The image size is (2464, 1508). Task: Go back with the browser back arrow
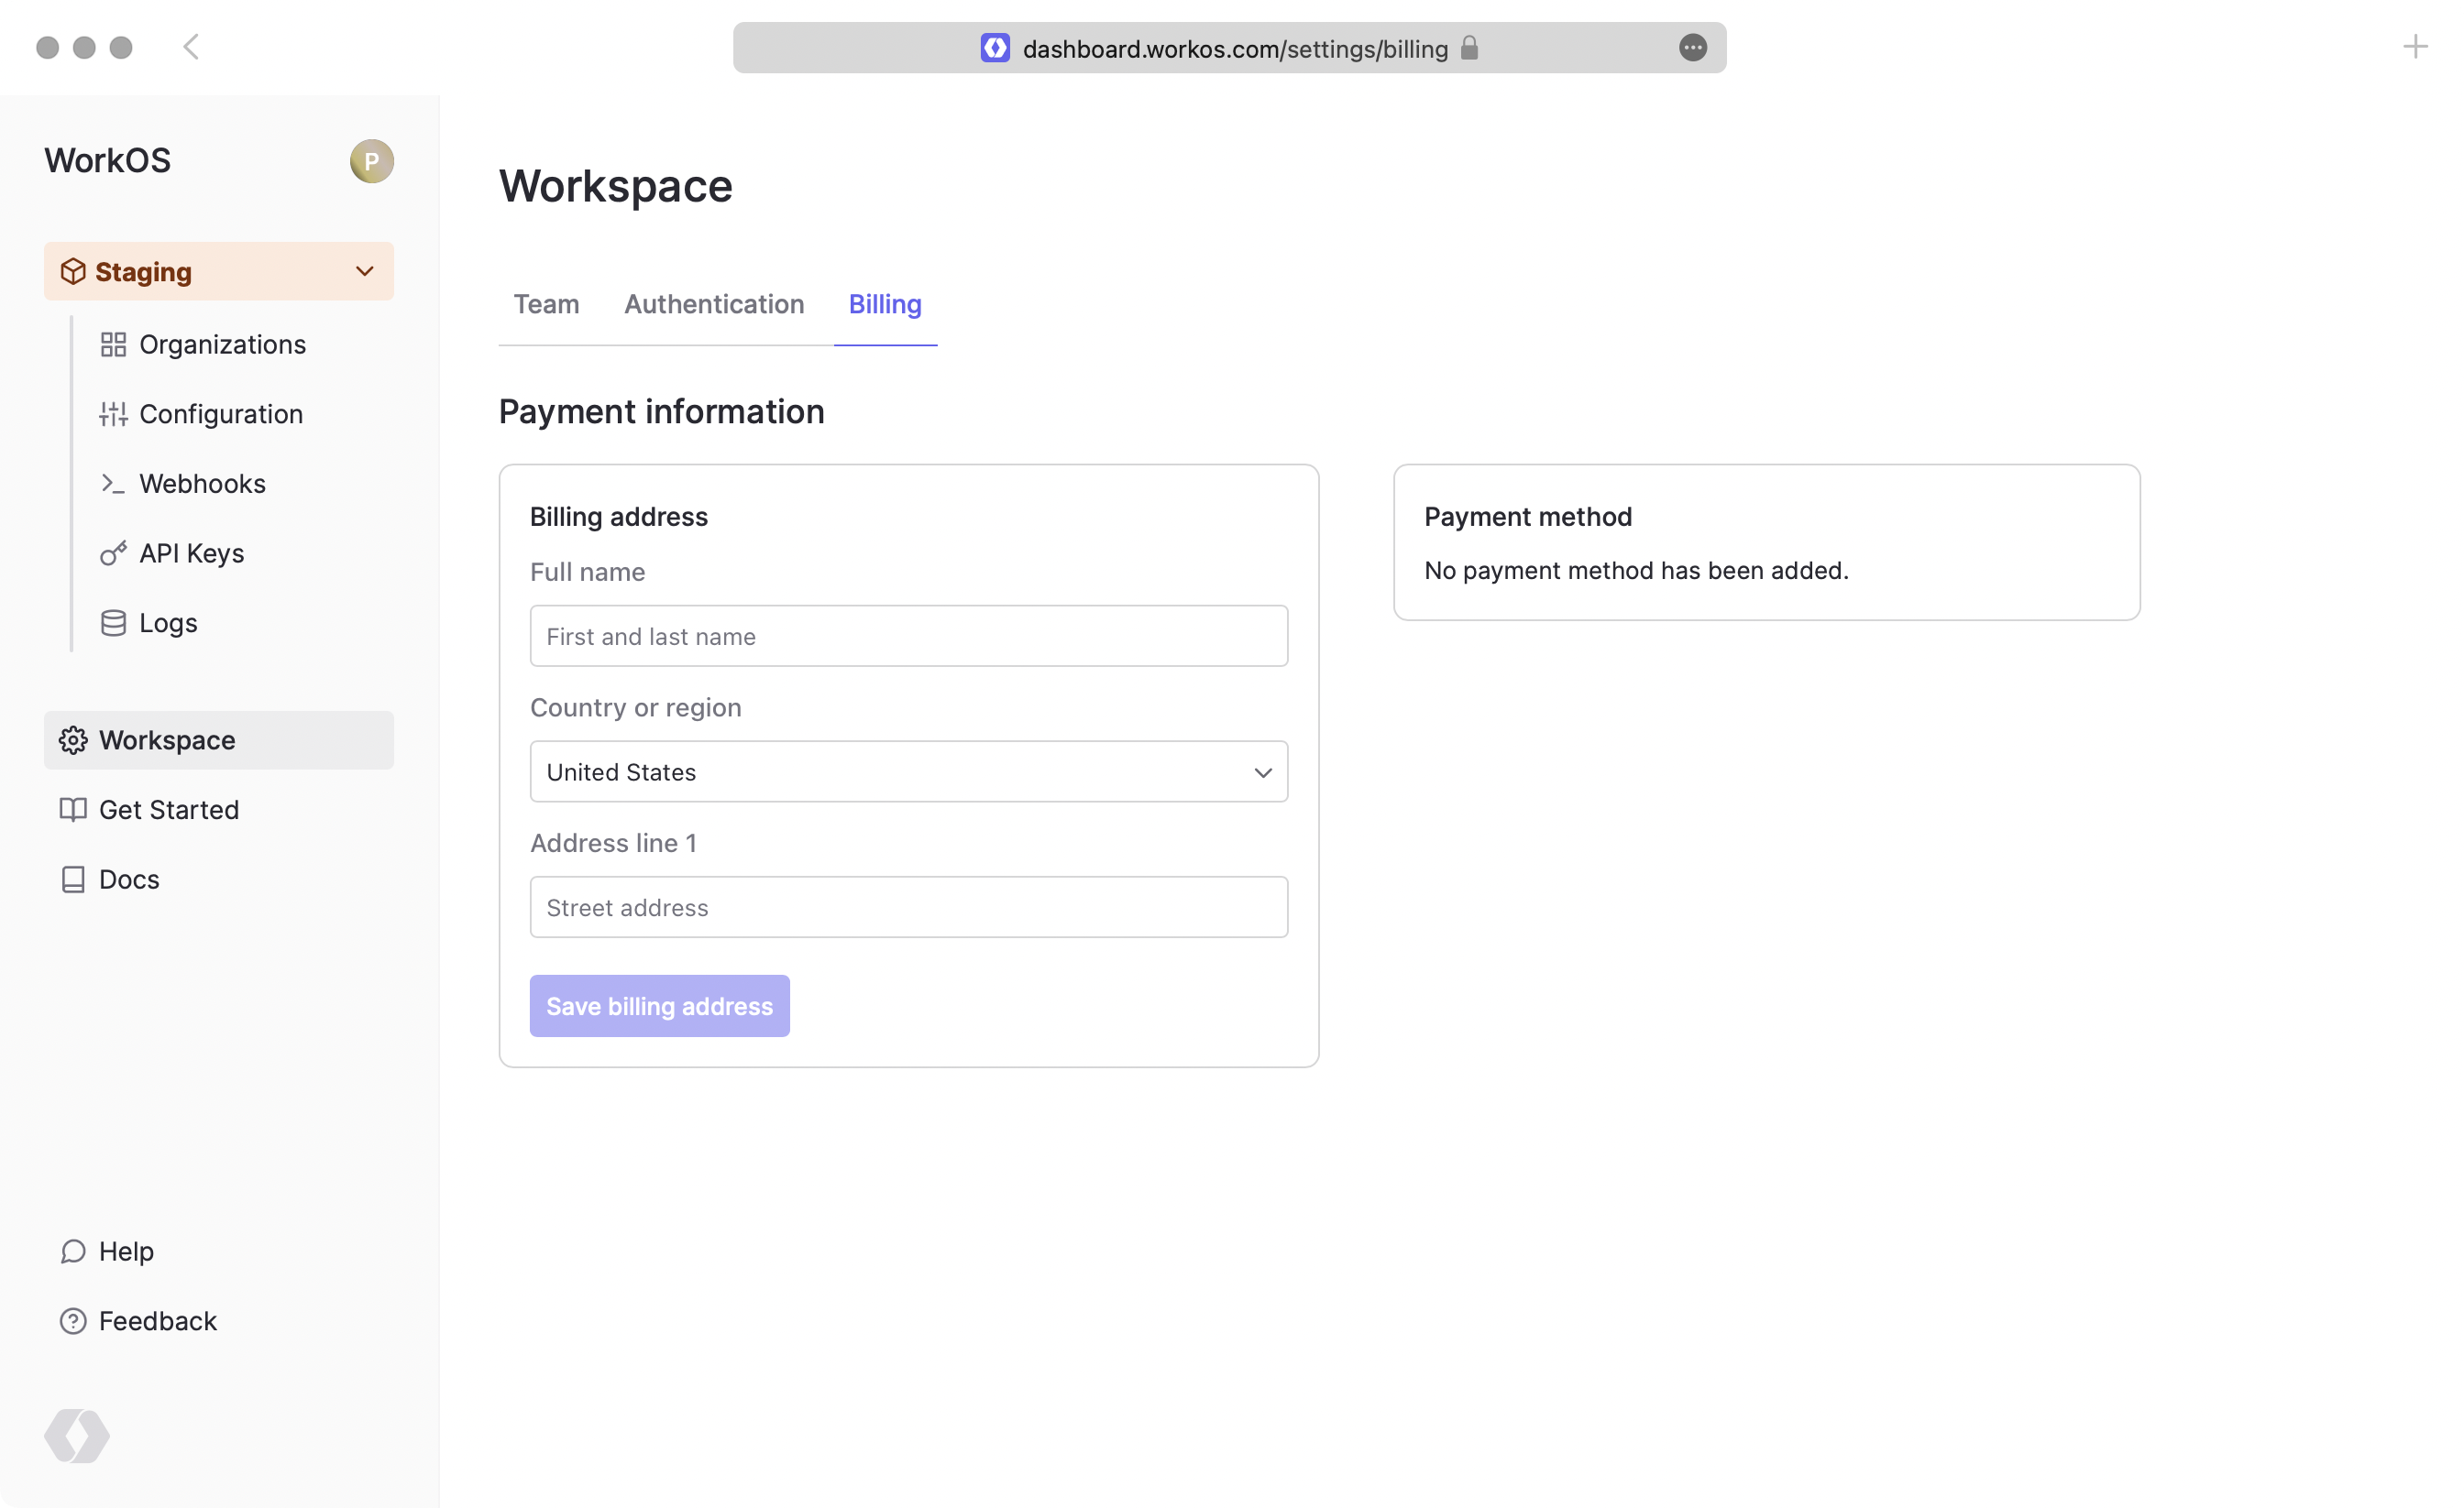[x=191, y=47]
